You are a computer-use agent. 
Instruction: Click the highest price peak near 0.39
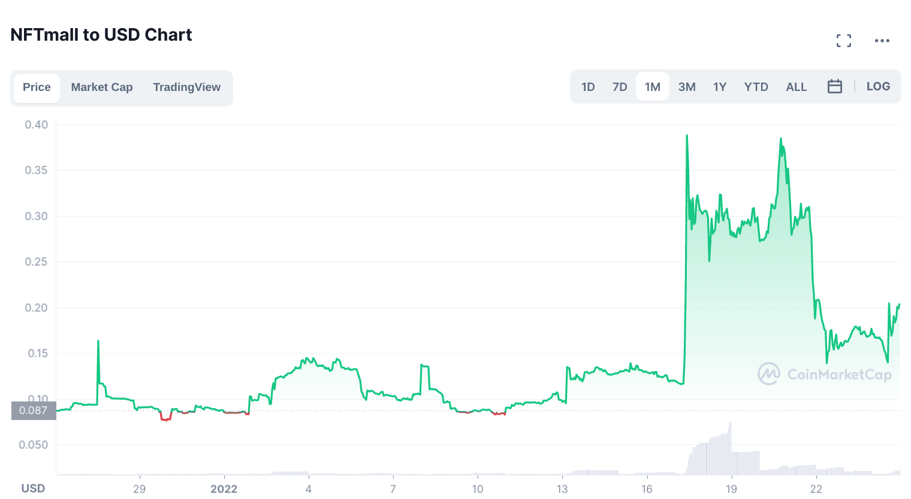tap(687, 136)
